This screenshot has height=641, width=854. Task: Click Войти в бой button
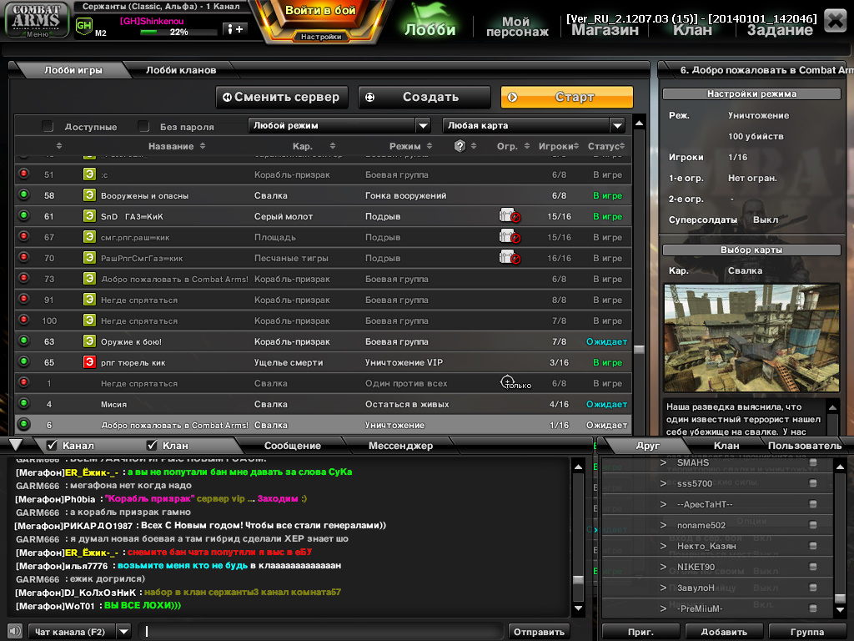coord(321,11)
